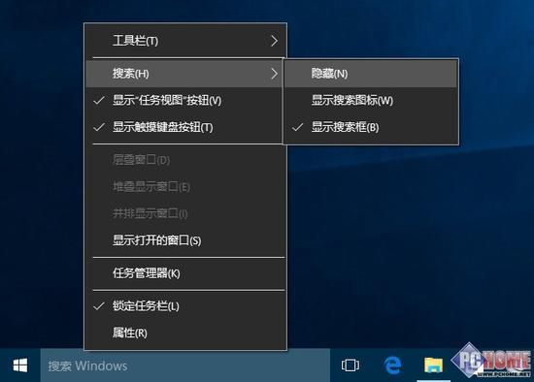Image resolution: width=534 pixels, height=382 pixels.
Task: Open 任务管理器(K) from the menu
Action: [x=185, y=273]
